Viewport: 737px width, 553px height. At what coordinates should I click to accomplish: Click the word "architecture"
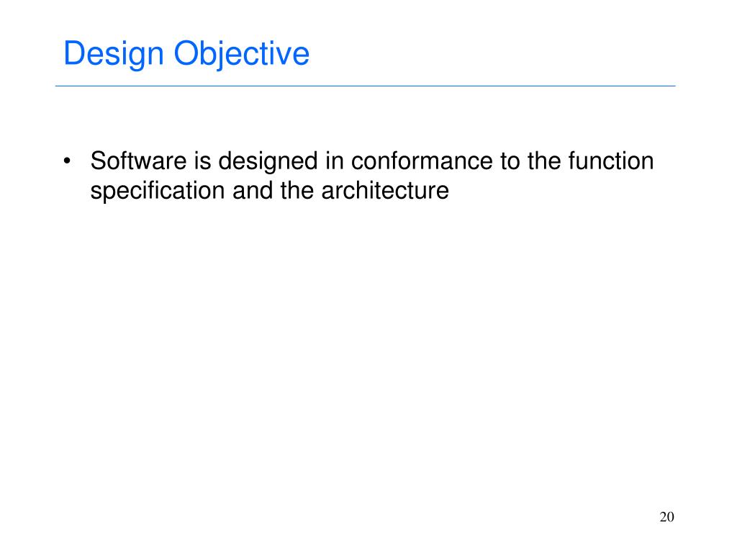click(385, 190)
